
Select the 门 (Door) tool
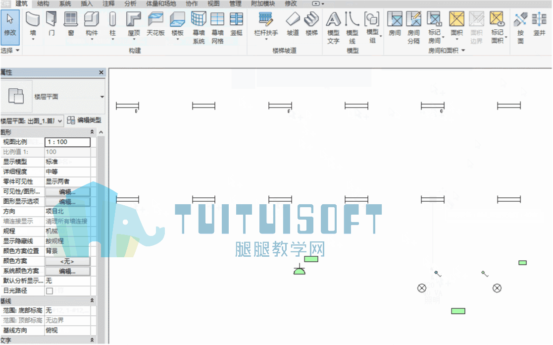tap(51, 24)
